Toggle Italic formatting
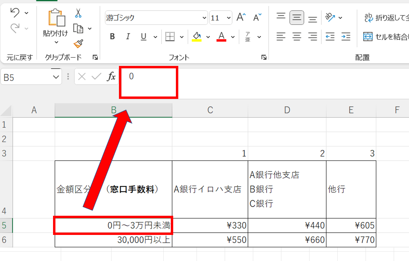 [128, 37]
